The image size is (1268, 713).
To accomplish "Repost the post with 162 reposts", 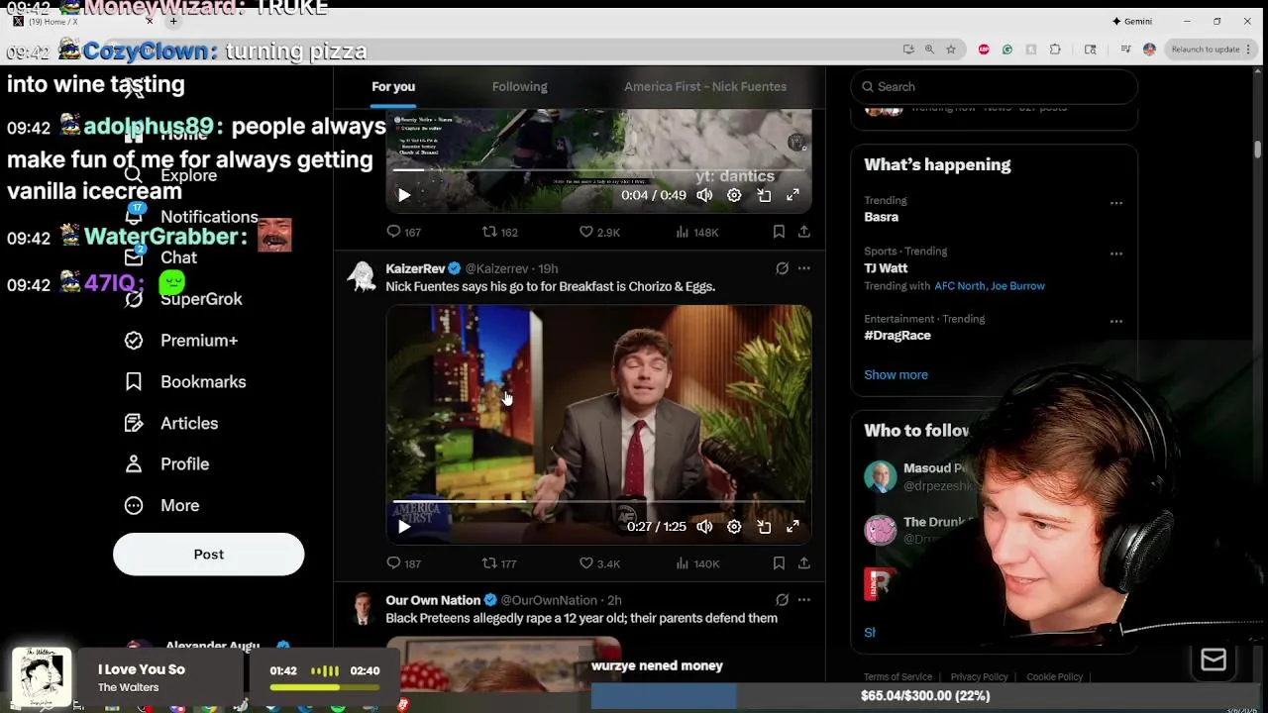I will [499, 232].
